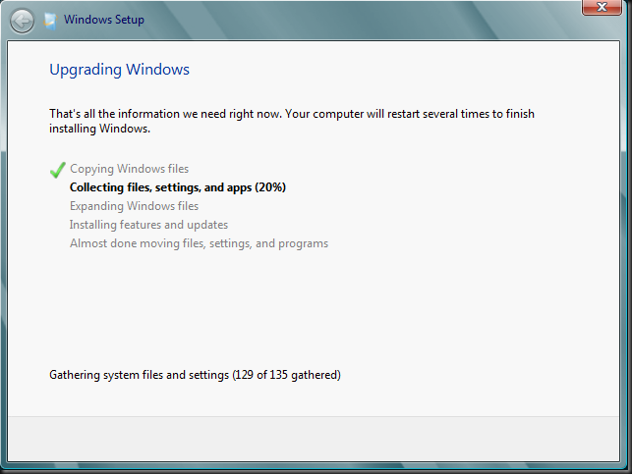Click the 'installing Windows.' second text line
This screenshot has width=632, height=474.
[99, 129]
